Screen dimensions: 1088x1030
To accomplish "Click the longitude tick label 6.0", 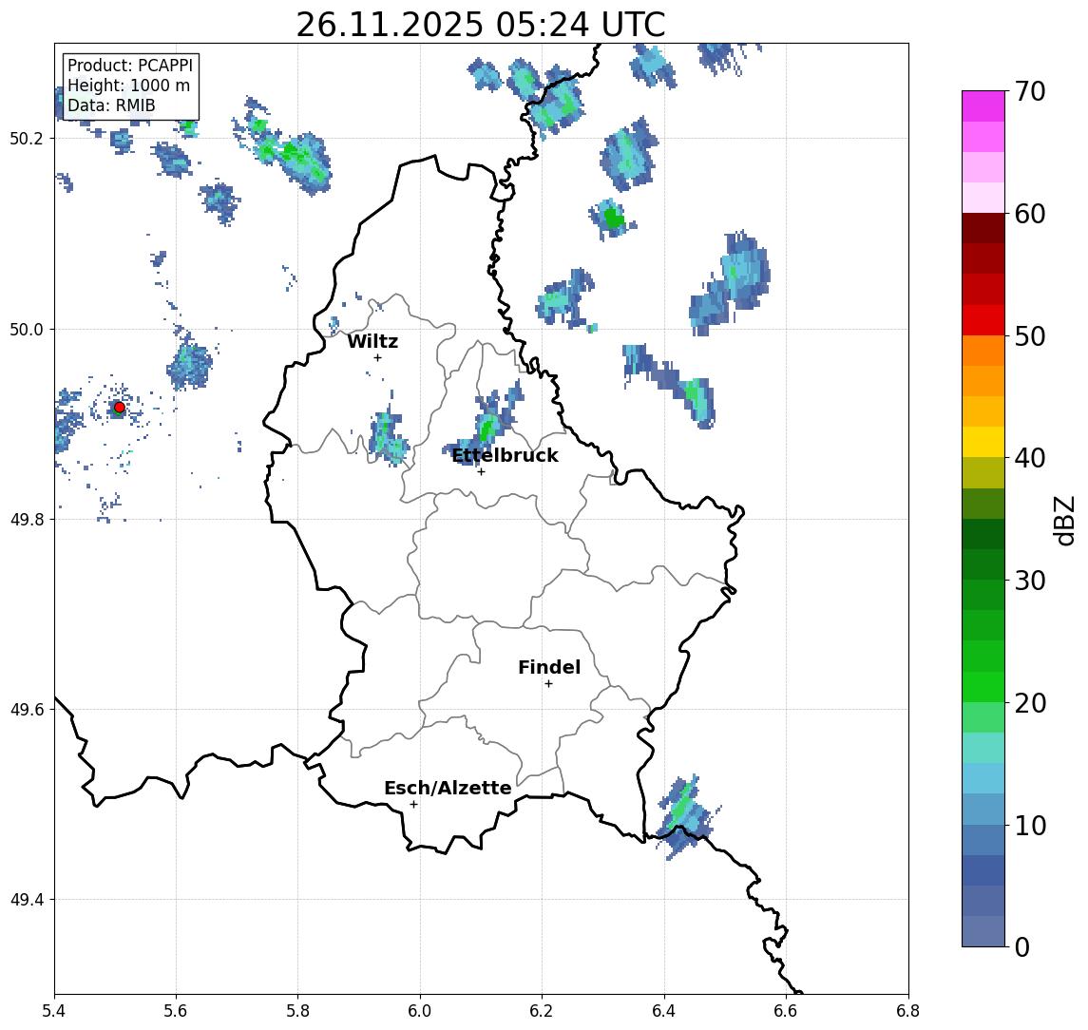I will click(x=420, y=1011).
